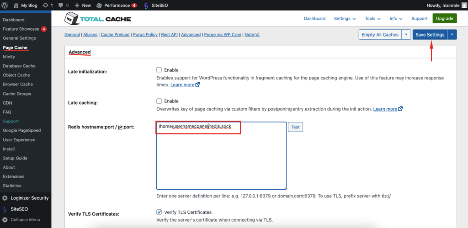Open About in sidebar
468x228 pixels.
tap(9, 167)
